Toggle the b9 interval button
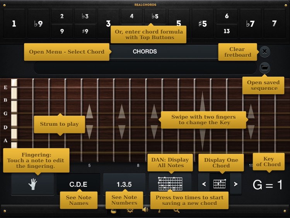Screen dimensions: 290x218 pos(38,24)
